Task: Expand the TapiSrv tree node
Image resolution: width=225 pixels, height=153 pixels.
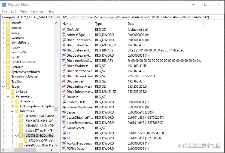Action: 4,82
